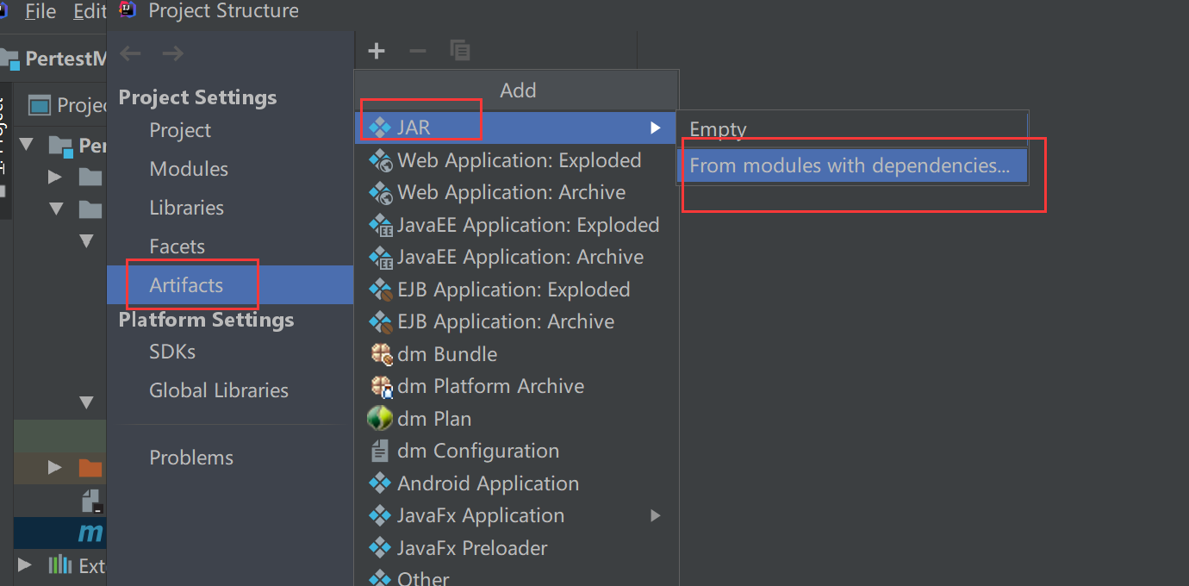
Task: Open Artifacts in Project Settings
Action: coord(186,285)
